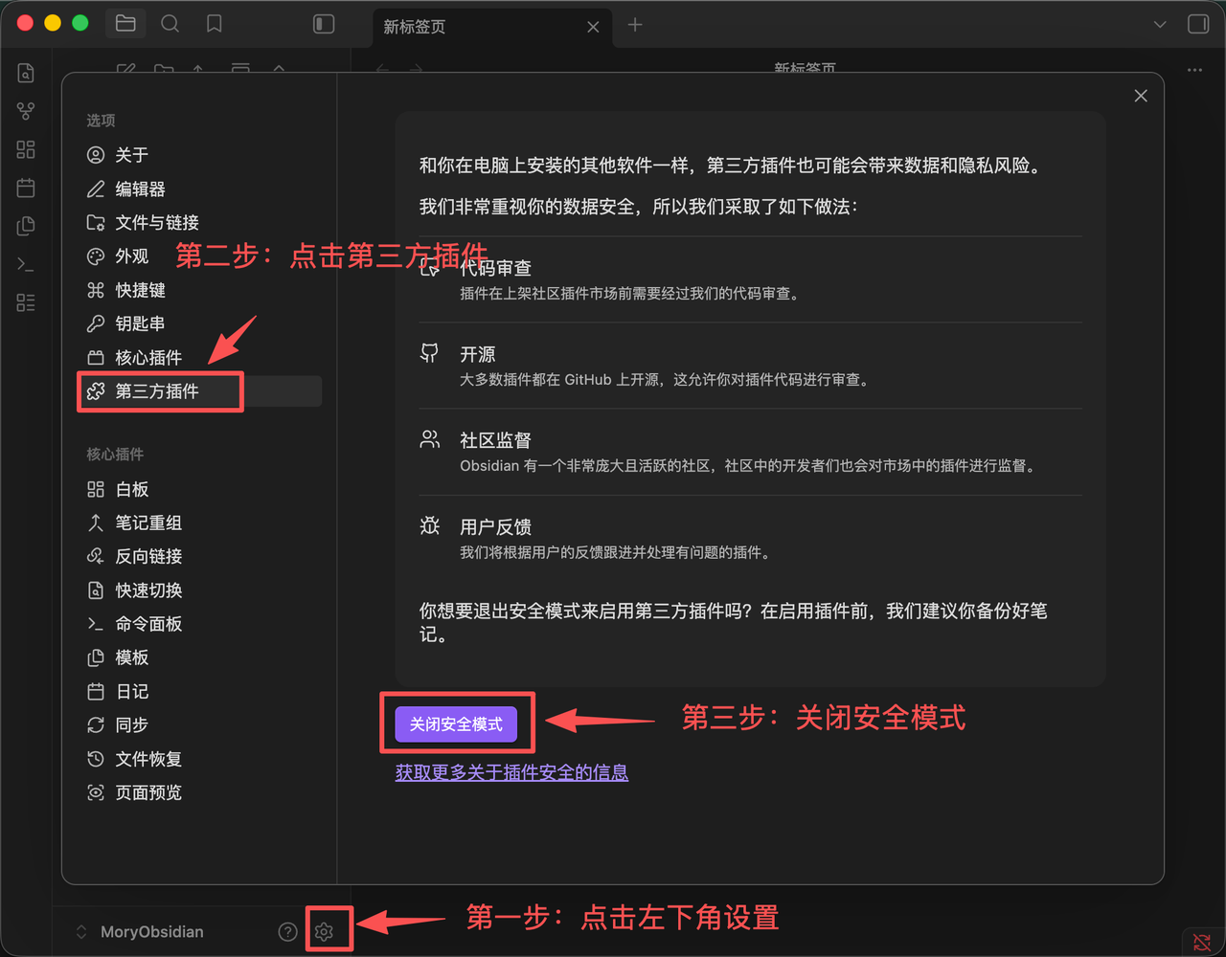Create new canvas icon in left ribbon

coord(26,149)
